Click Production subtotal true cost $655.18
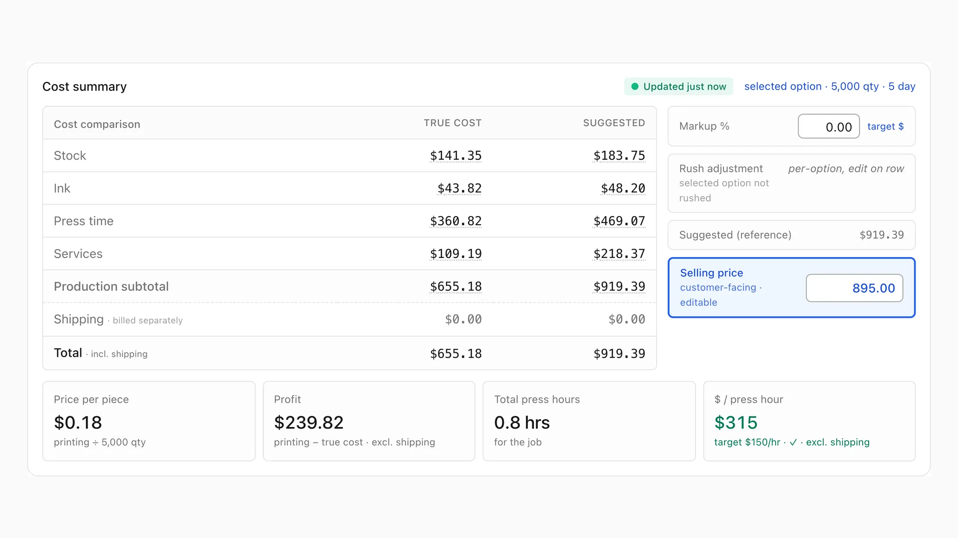Image resolution: width=958 pixels, height=538 pixels. [x=456, y=286]
